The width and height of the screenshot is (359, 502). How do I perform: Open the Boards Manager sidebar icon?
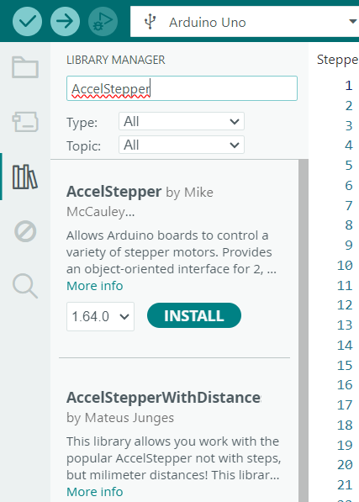click(x=25, y=122)
